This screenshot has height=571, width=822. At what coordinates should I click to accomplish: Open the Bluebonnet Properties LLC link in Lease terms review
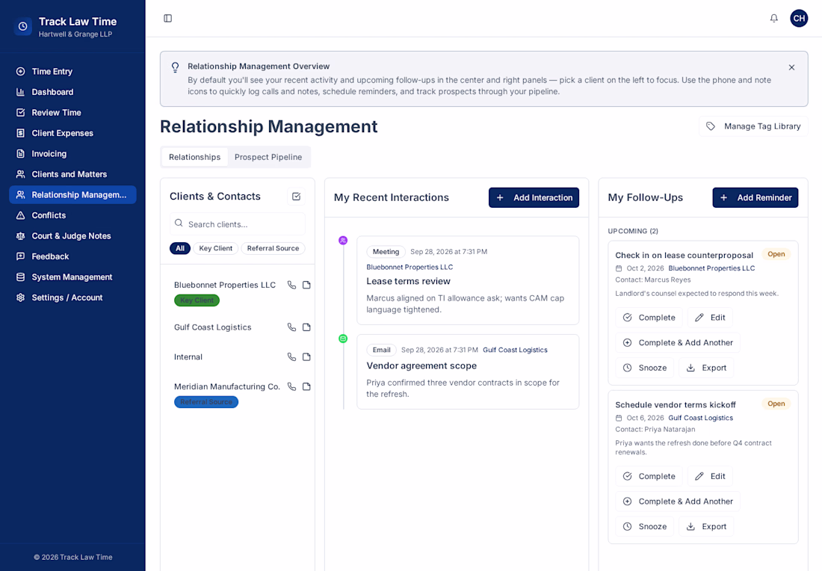pyautogui.click(x=410, y=268)
